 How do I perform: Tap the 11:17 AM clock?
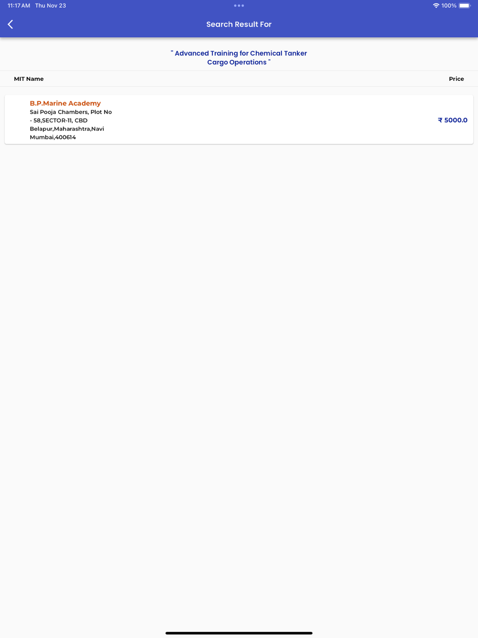click(x=19, y=6)
